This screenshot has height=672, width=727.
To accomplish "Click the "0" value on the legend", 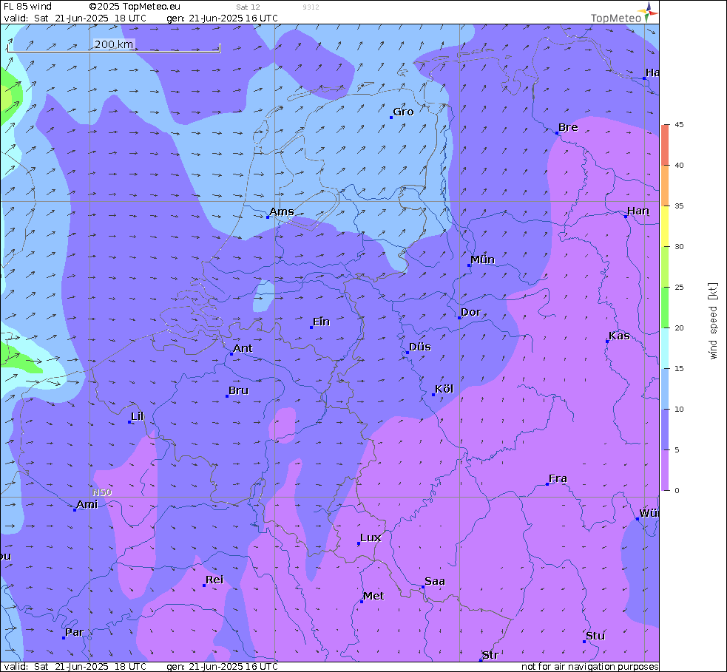I will [x=677, y=490].
